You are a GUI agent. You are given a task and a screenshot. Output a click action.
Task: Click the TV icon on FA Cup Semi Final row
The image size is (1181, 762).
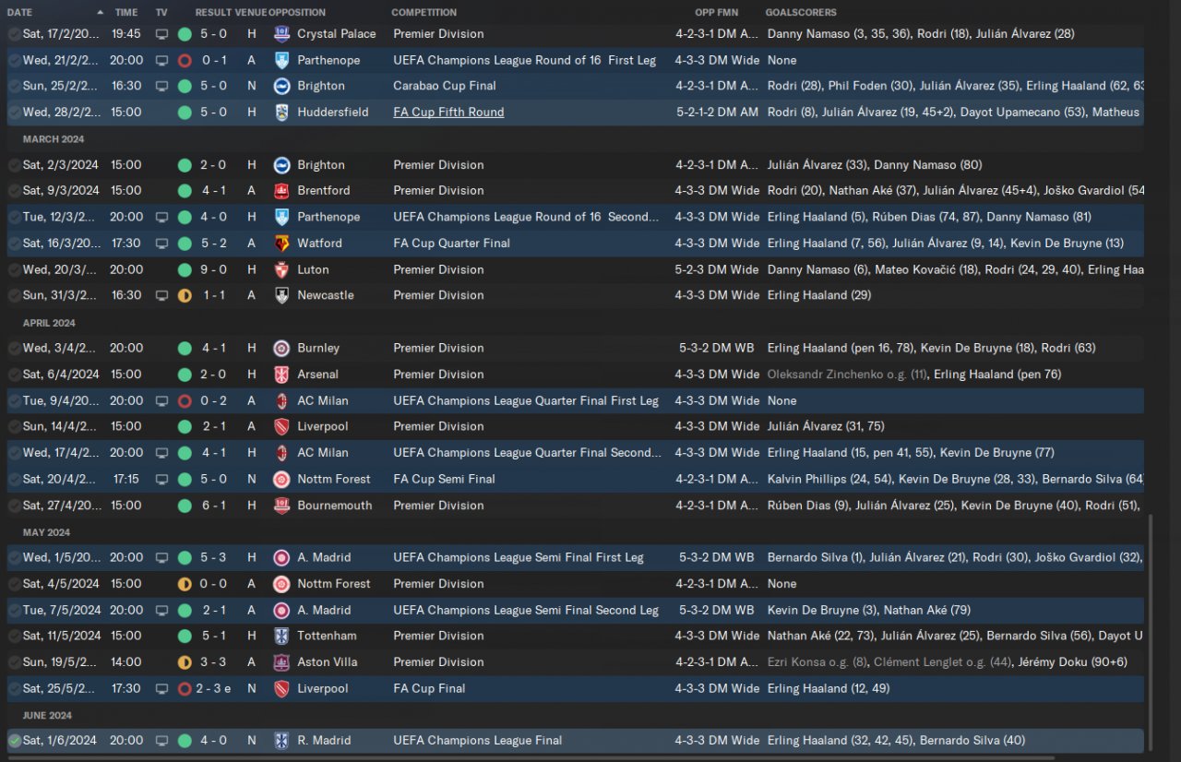(x=162, y=480)
